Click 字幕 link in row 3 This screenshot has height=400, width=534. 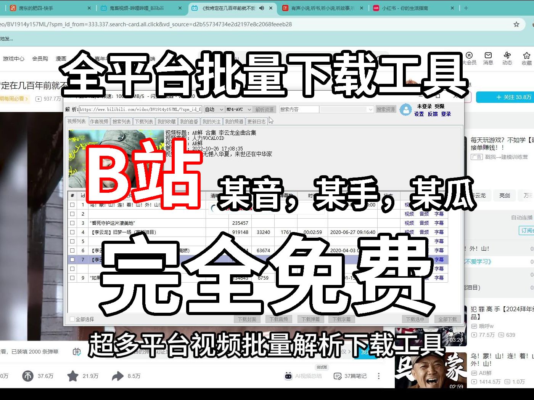coord(439,223)
